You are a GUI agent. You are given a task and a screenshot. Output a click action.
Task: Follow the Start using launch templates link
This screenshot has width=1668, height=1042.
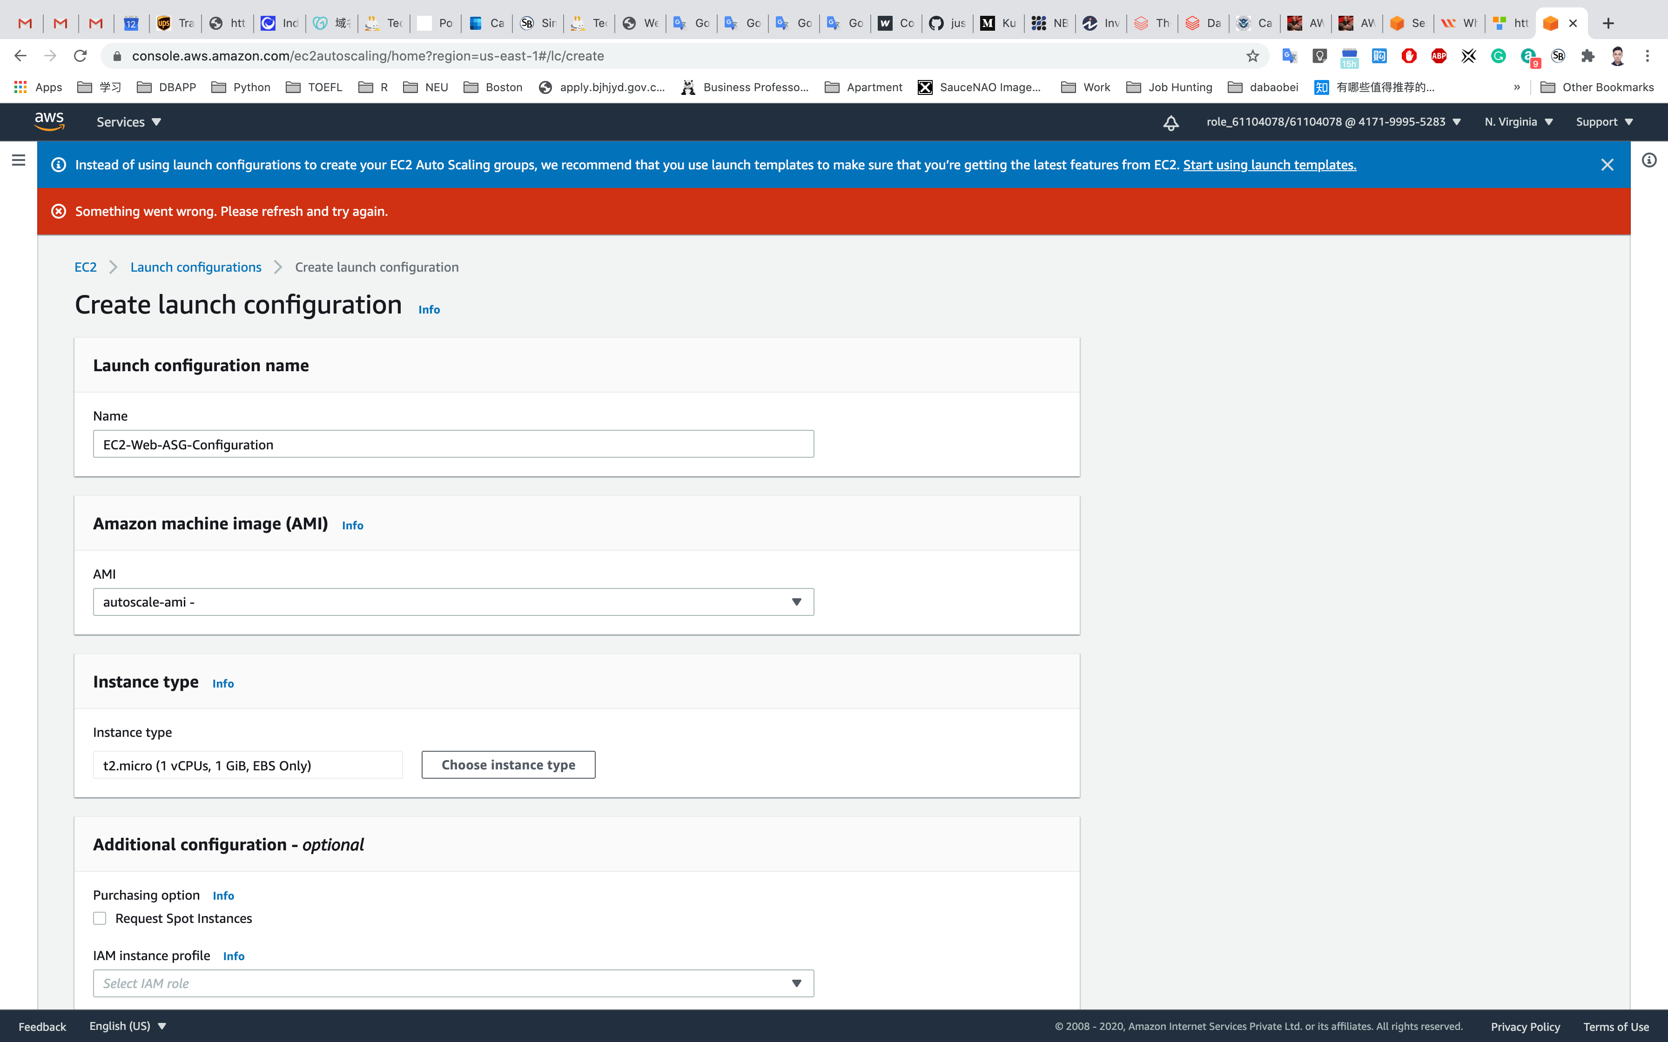(x=1269, y=165)
